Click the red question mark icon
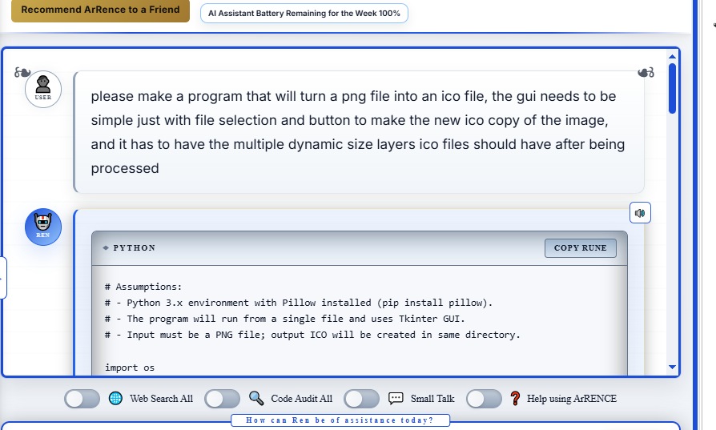 tap(515, 398)
